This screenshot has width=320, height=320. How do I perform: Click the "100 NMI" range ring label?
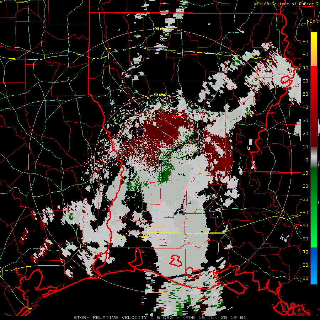[160, 29]
